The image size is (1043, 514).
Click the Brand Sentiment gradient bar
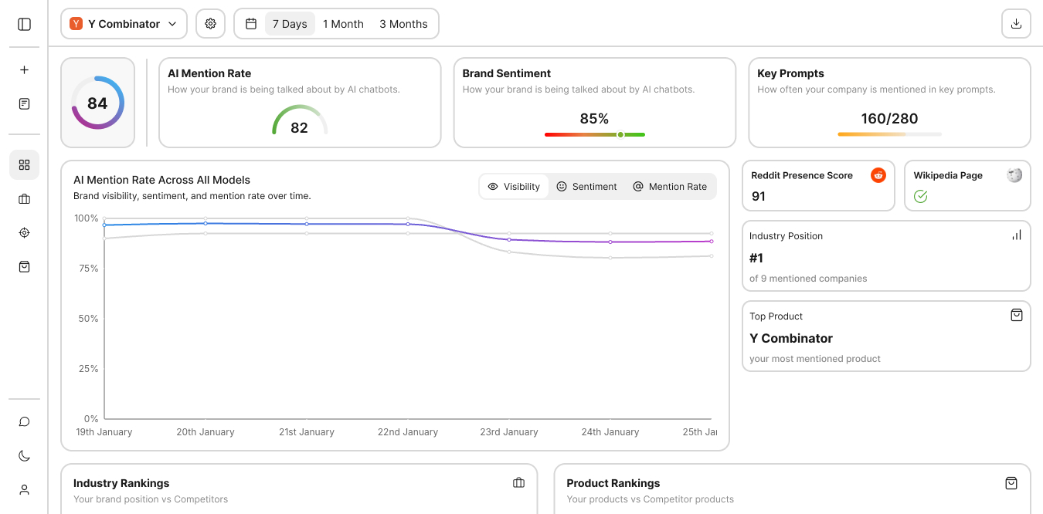594,135
